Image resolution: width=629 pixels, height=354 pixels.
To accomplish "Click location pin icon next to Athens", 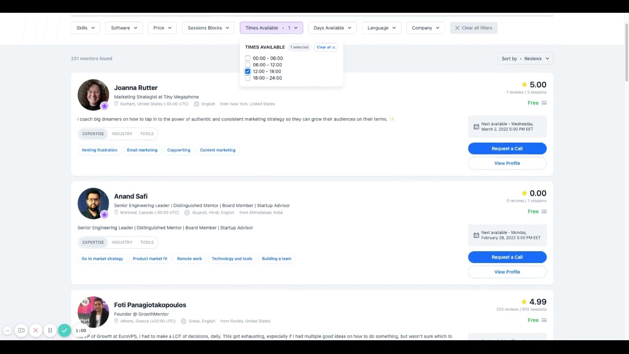I will point(116,322).
